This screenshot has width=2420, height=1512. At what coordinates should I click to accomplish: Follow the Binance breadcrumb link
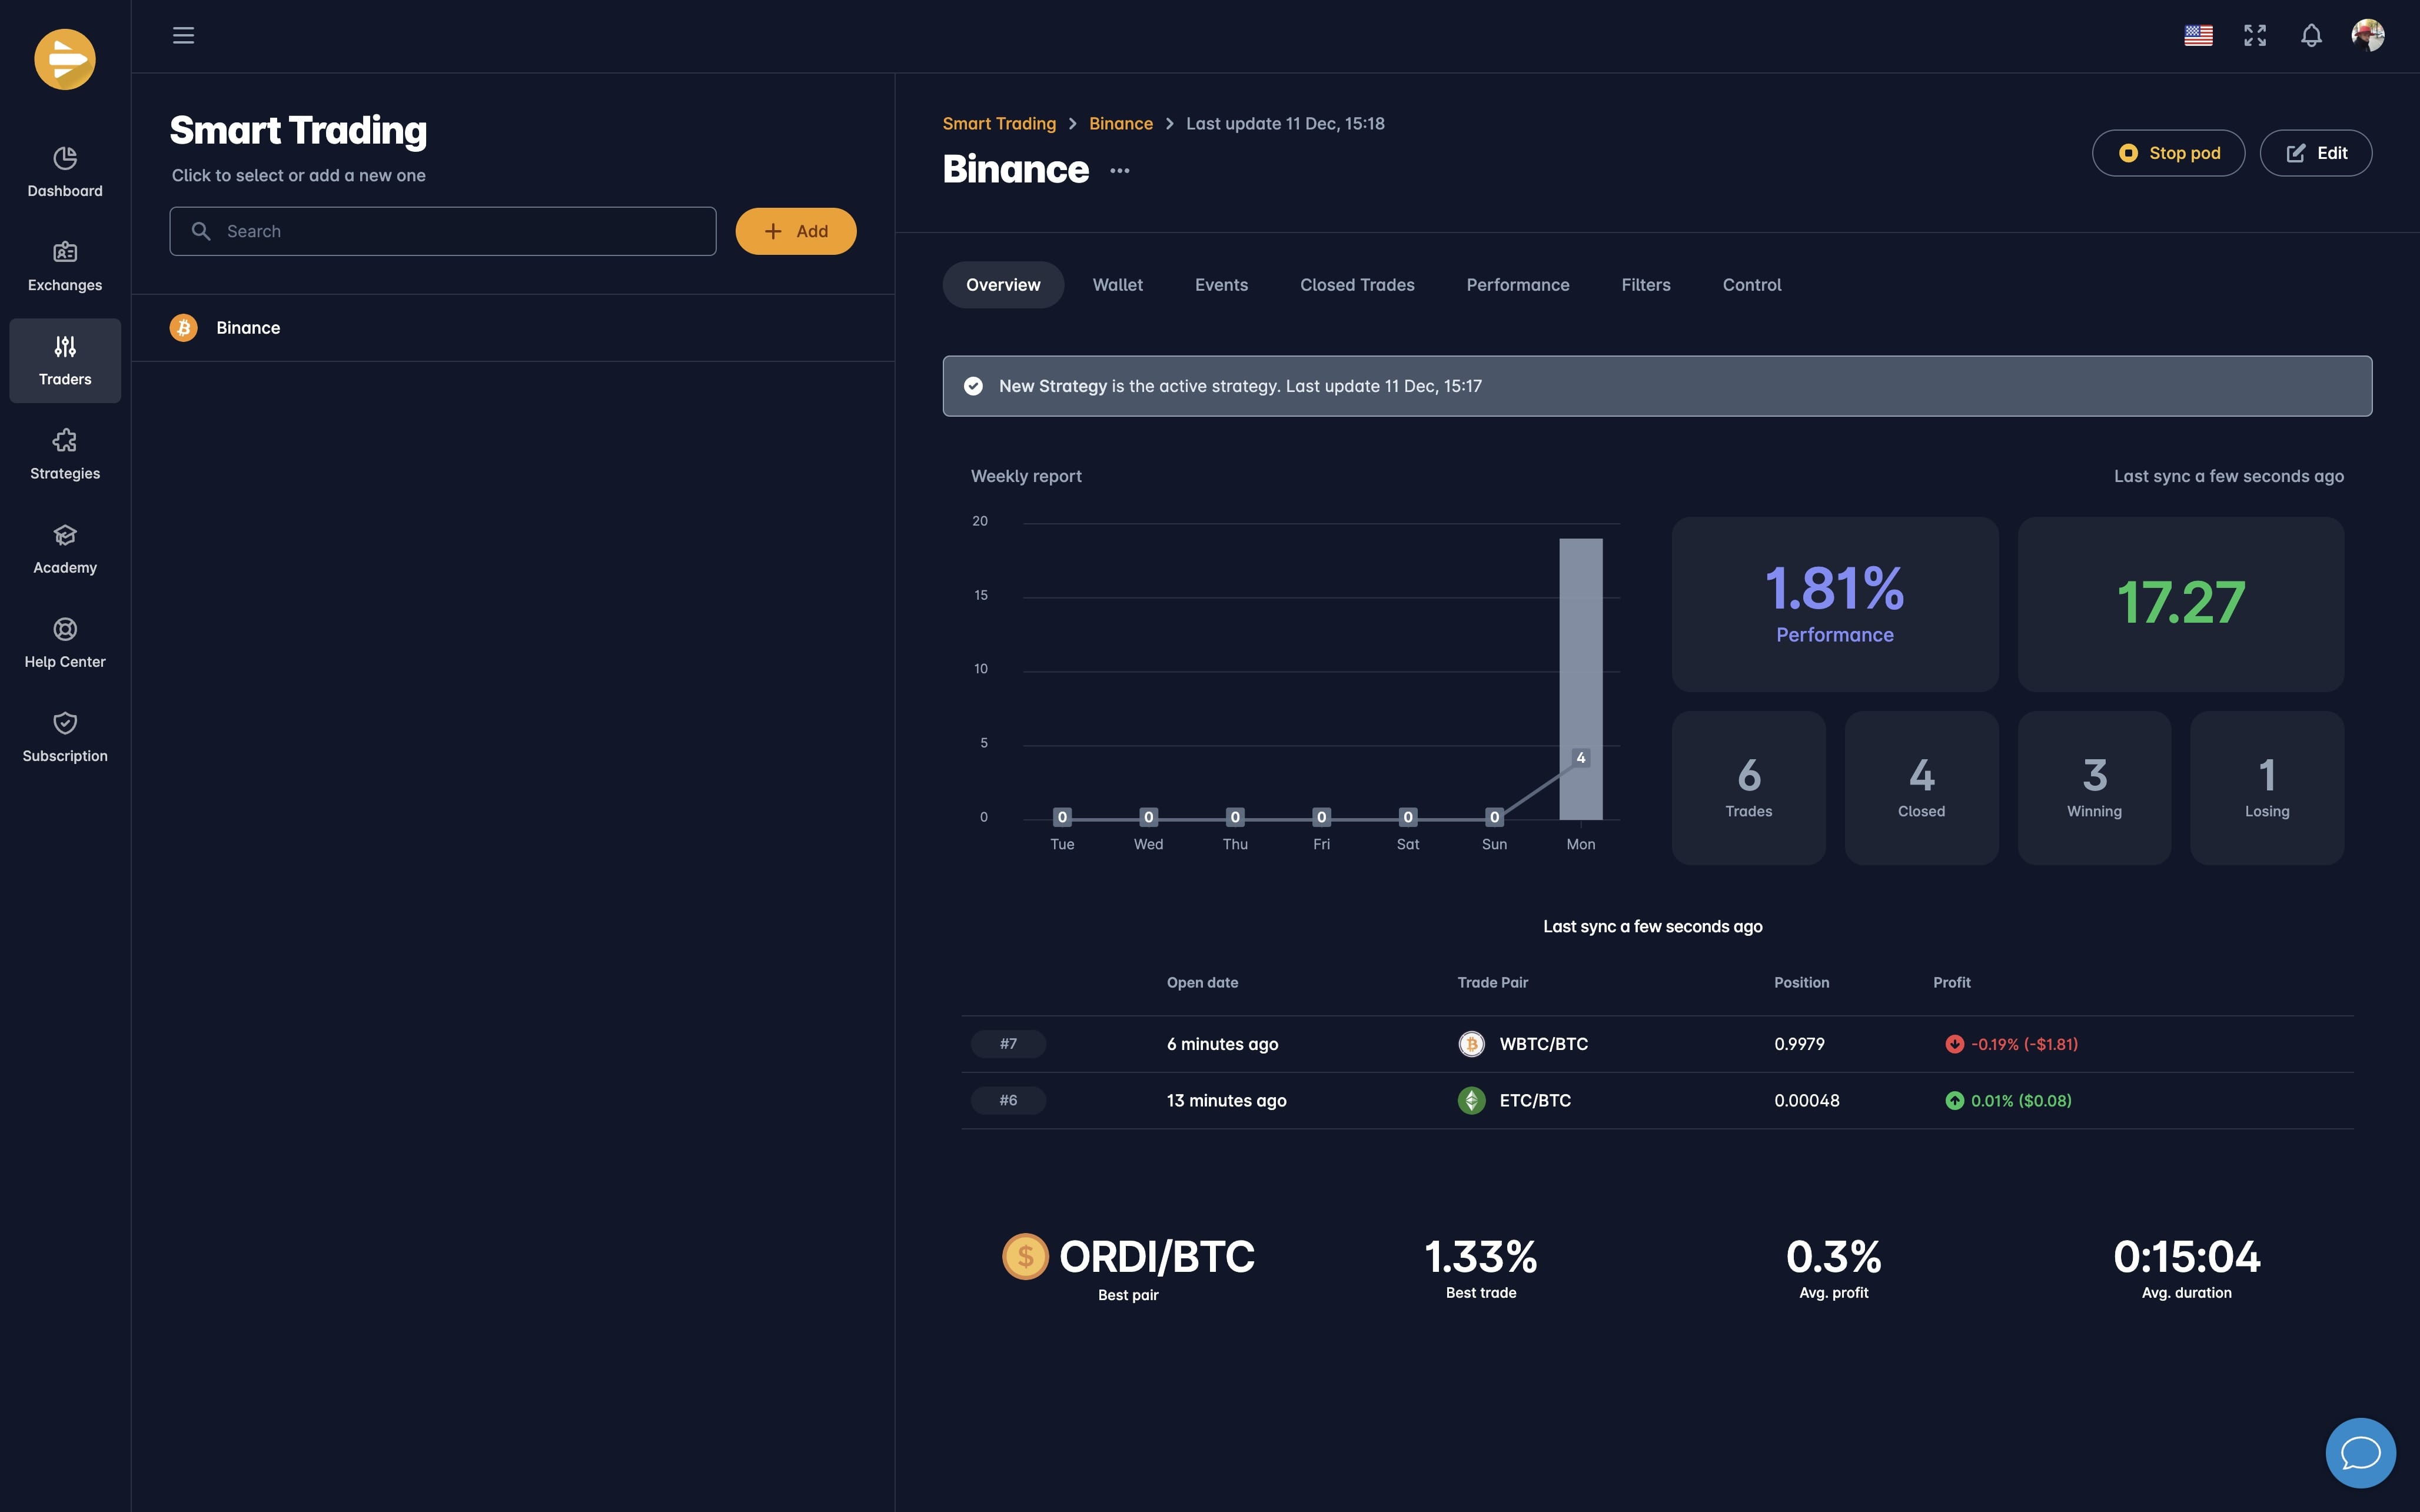(1121, 124)
